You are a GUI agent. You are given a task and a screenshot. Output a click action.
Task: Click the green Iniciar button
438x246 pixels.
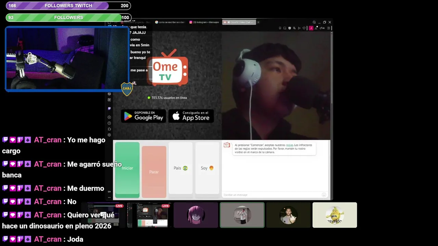pyautogui.click(x=127, y=170)
